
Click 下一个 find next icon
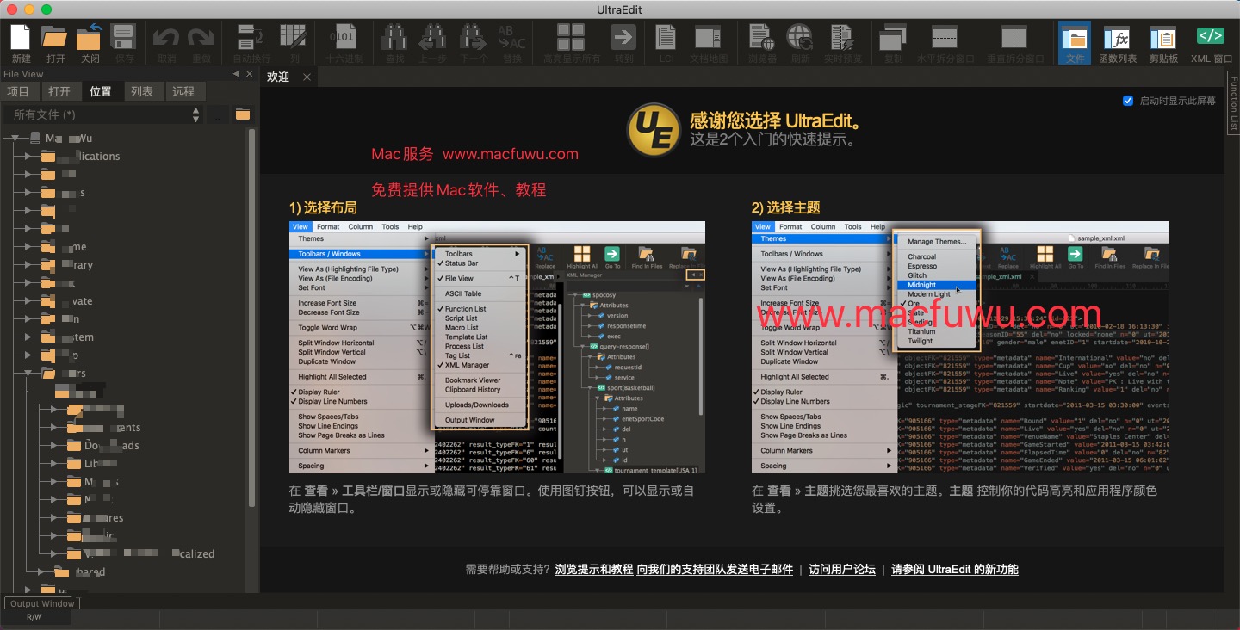pos(474,43)
